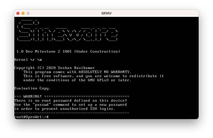Click the 'There is no root password' line
This screenshot has width=213, height=138.
click(70, 101)
